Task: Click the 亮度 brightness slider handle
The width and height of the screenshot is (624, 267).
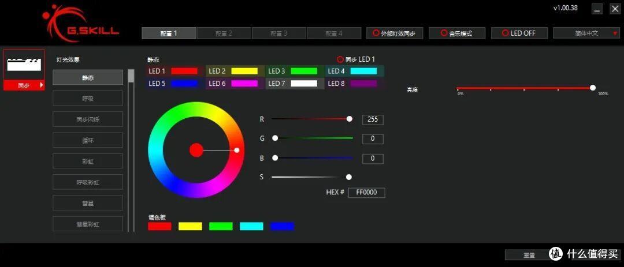Action: 593,88
